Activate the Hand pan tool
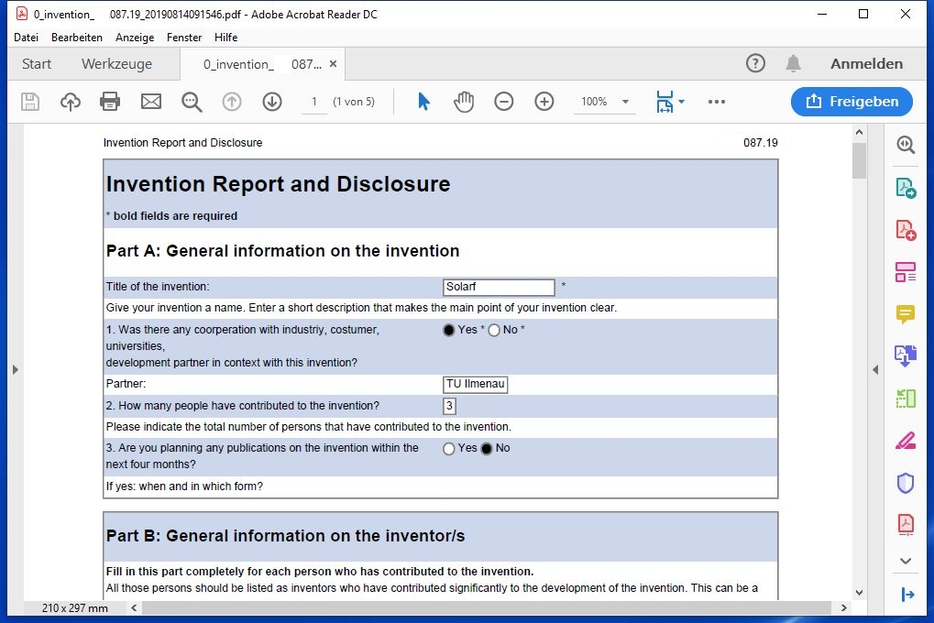934x623 pixels. tap(464, 102)
